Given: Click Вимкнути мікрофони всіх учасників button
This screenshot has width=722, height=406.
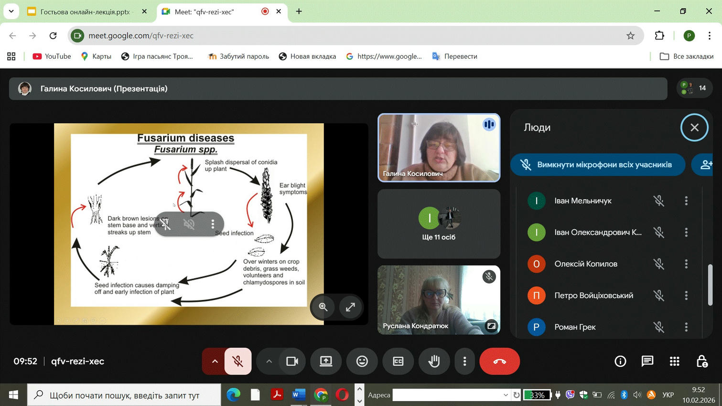Looking at the screenshot, I should 597,165.
